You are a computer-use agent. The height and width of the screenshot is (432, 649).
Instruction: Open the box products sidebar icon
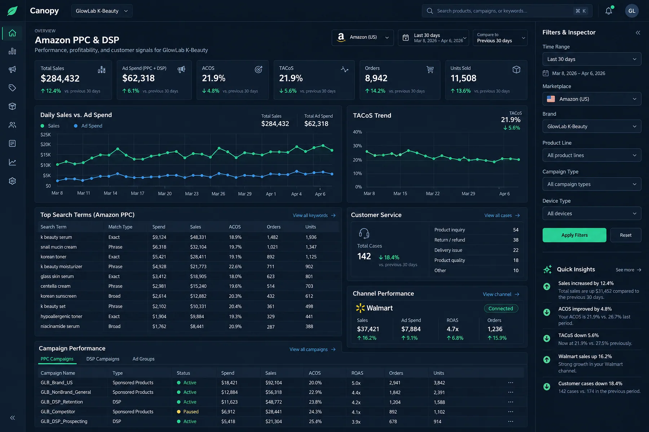(x=12, y=106)
